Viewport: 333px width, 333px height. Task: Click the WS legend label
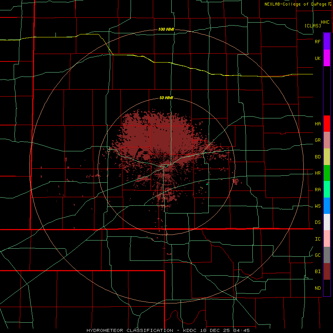tap(317, 206)
